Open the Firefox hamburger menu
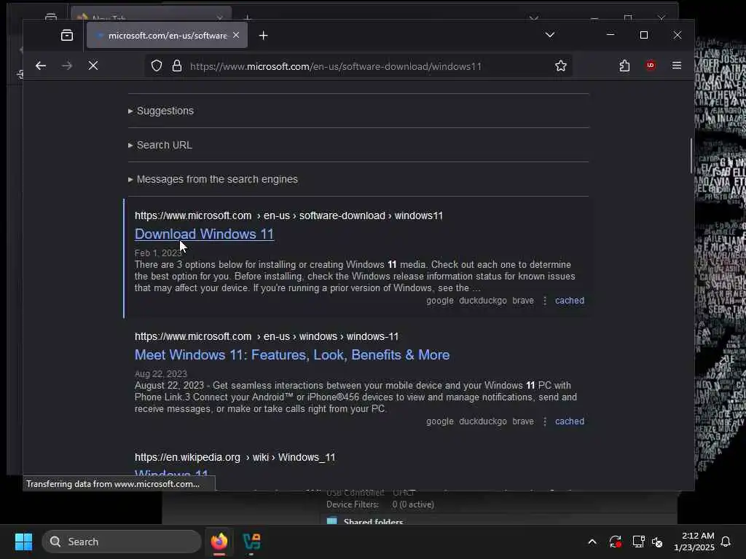 pos(677,66)
